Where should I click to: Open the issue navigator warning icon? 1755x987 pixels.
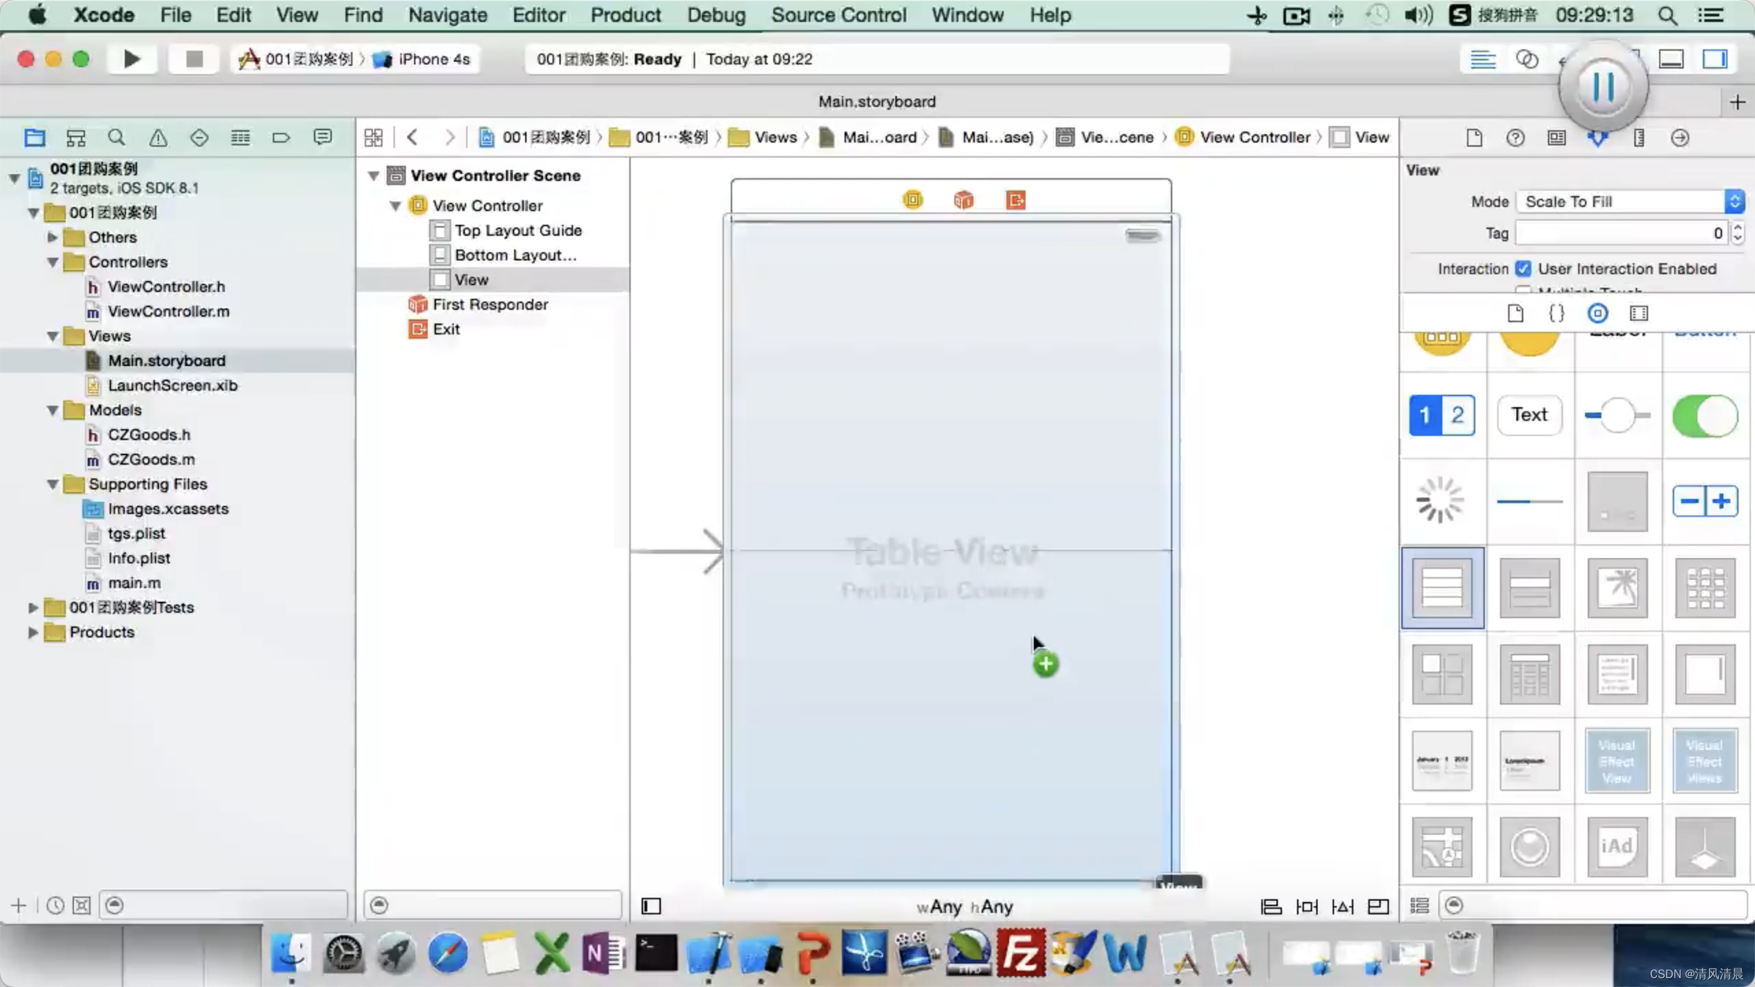[158, 138]
